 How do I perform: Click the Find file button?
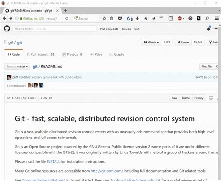click(x=207, y=66)
